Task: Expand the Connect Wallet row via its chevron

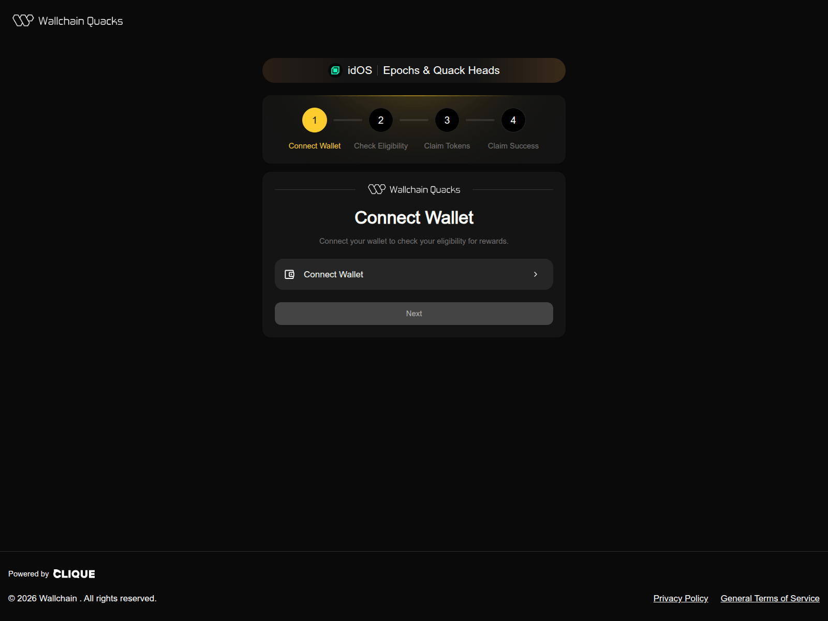Action: click(536, 274)
